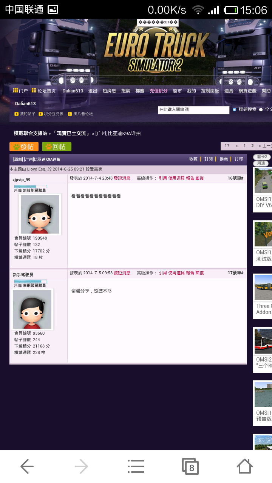Click 17號車# post number
The height and width of the screenshot is (483, 272).
pos(236,273)
